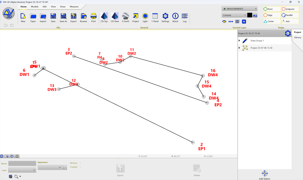Open the Import file icon
Image resolution: width=303 pixels, height=180 pixels.
(x=43, y=16)
